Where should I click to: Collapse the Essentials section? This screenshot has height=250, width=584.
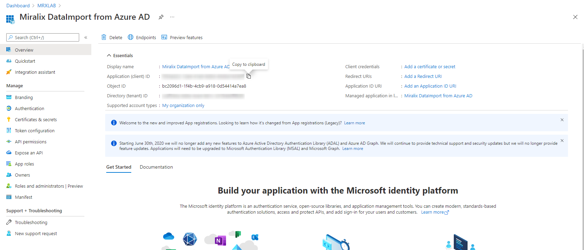click(x=109, y=55)
